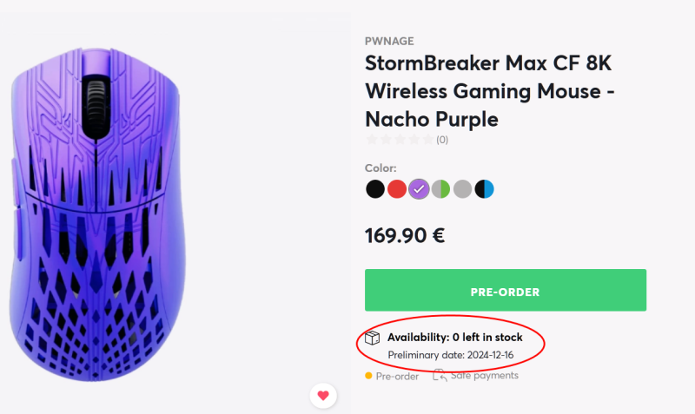Choose the red color option
The width and height of the screenshot is (695, 414).
[397, 188]
